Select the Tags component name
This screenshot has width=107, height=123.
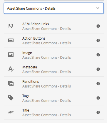point(26,96)
